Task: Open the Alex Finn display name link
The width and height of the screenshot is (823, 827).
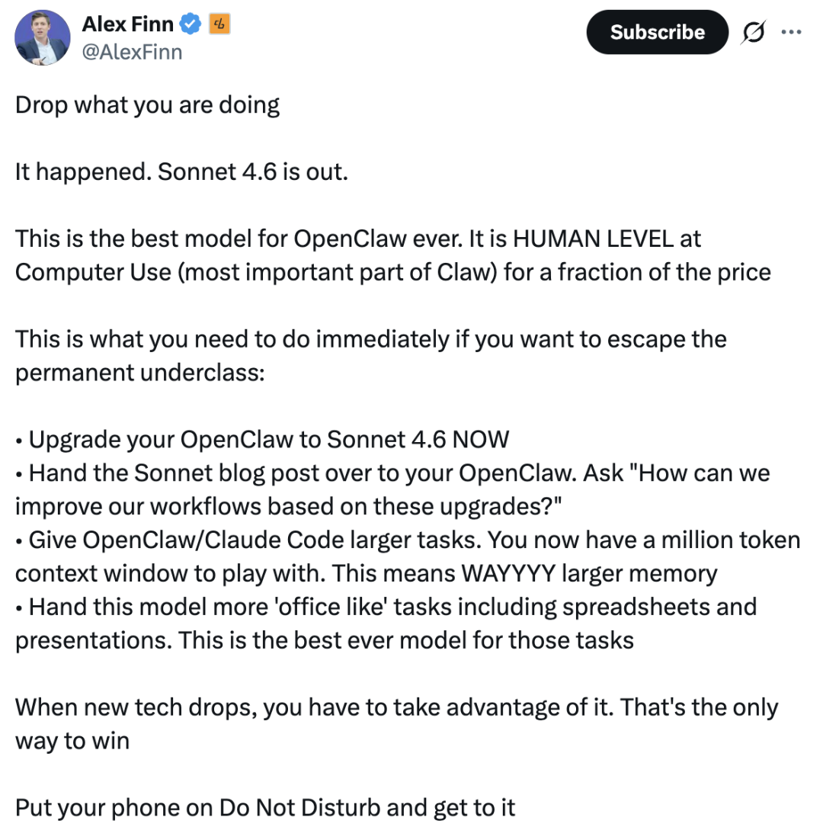Action: click(127, 24)
